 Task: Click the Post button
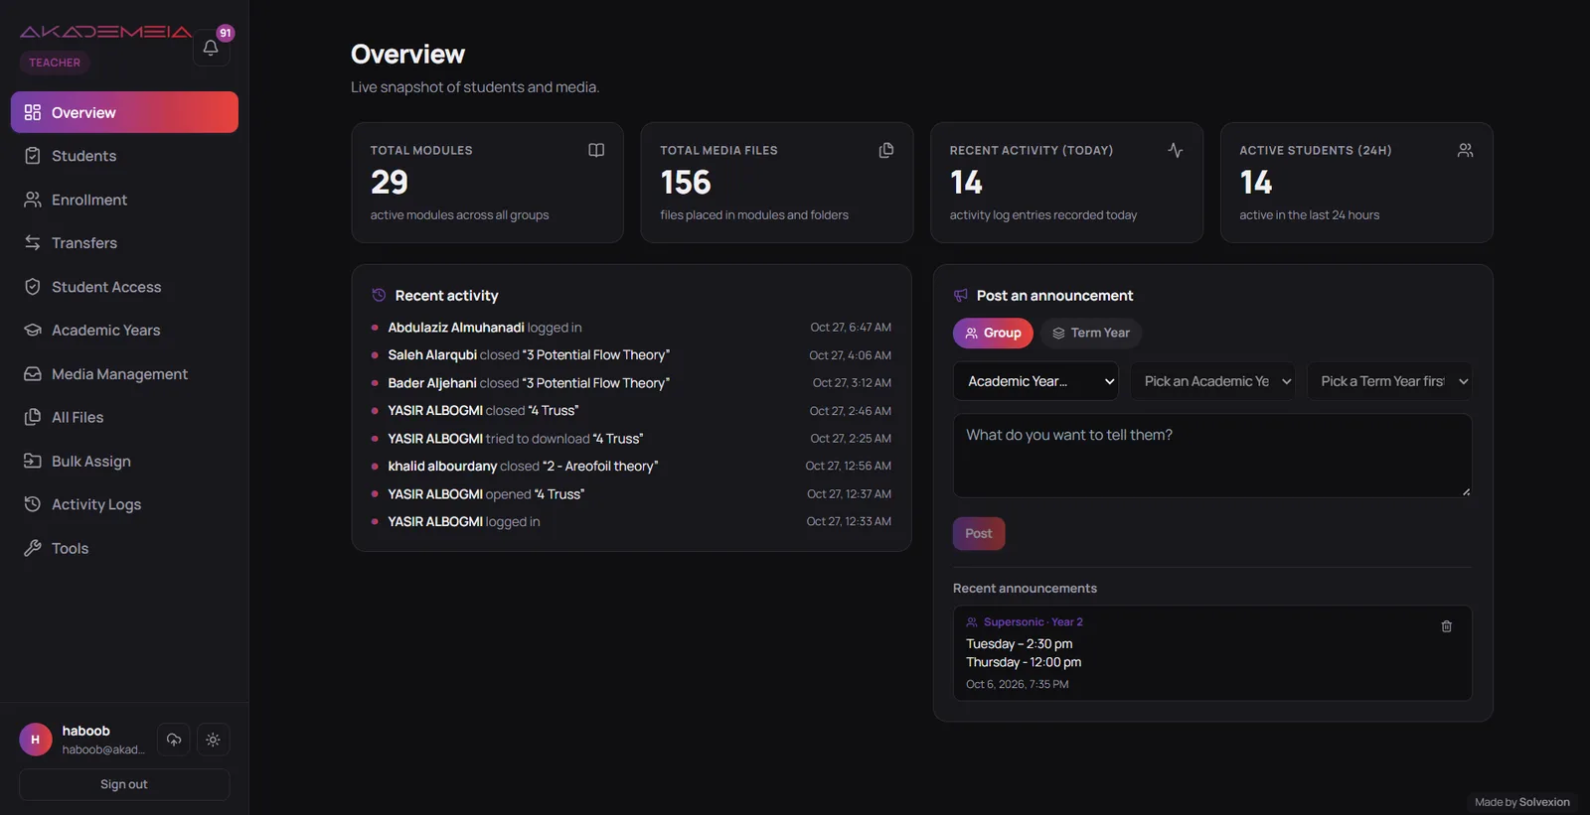979,534
